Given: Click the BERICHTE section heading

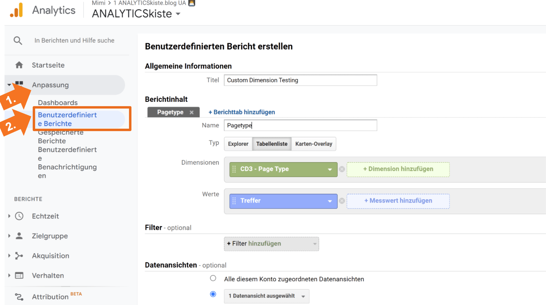Looking at the screenshot, I should pos(28,199).
